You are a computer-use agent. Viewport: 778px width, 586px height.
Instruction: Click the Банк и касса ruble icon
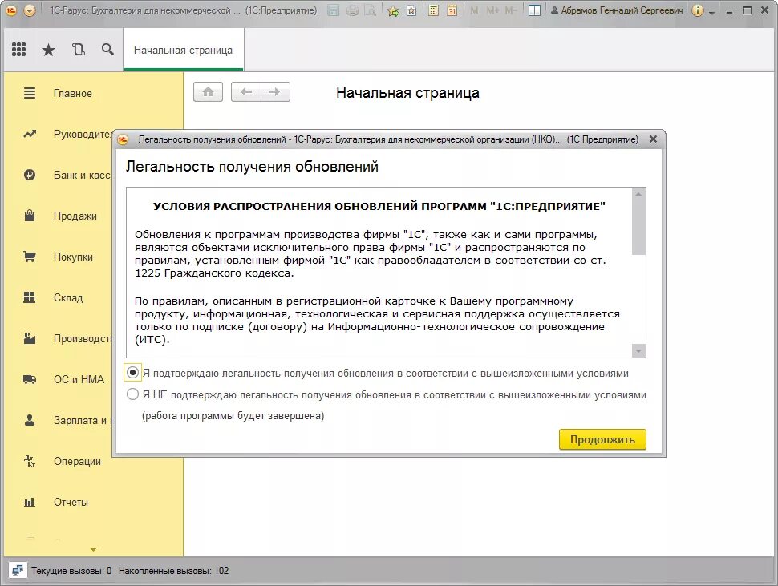tap(30, 175)
